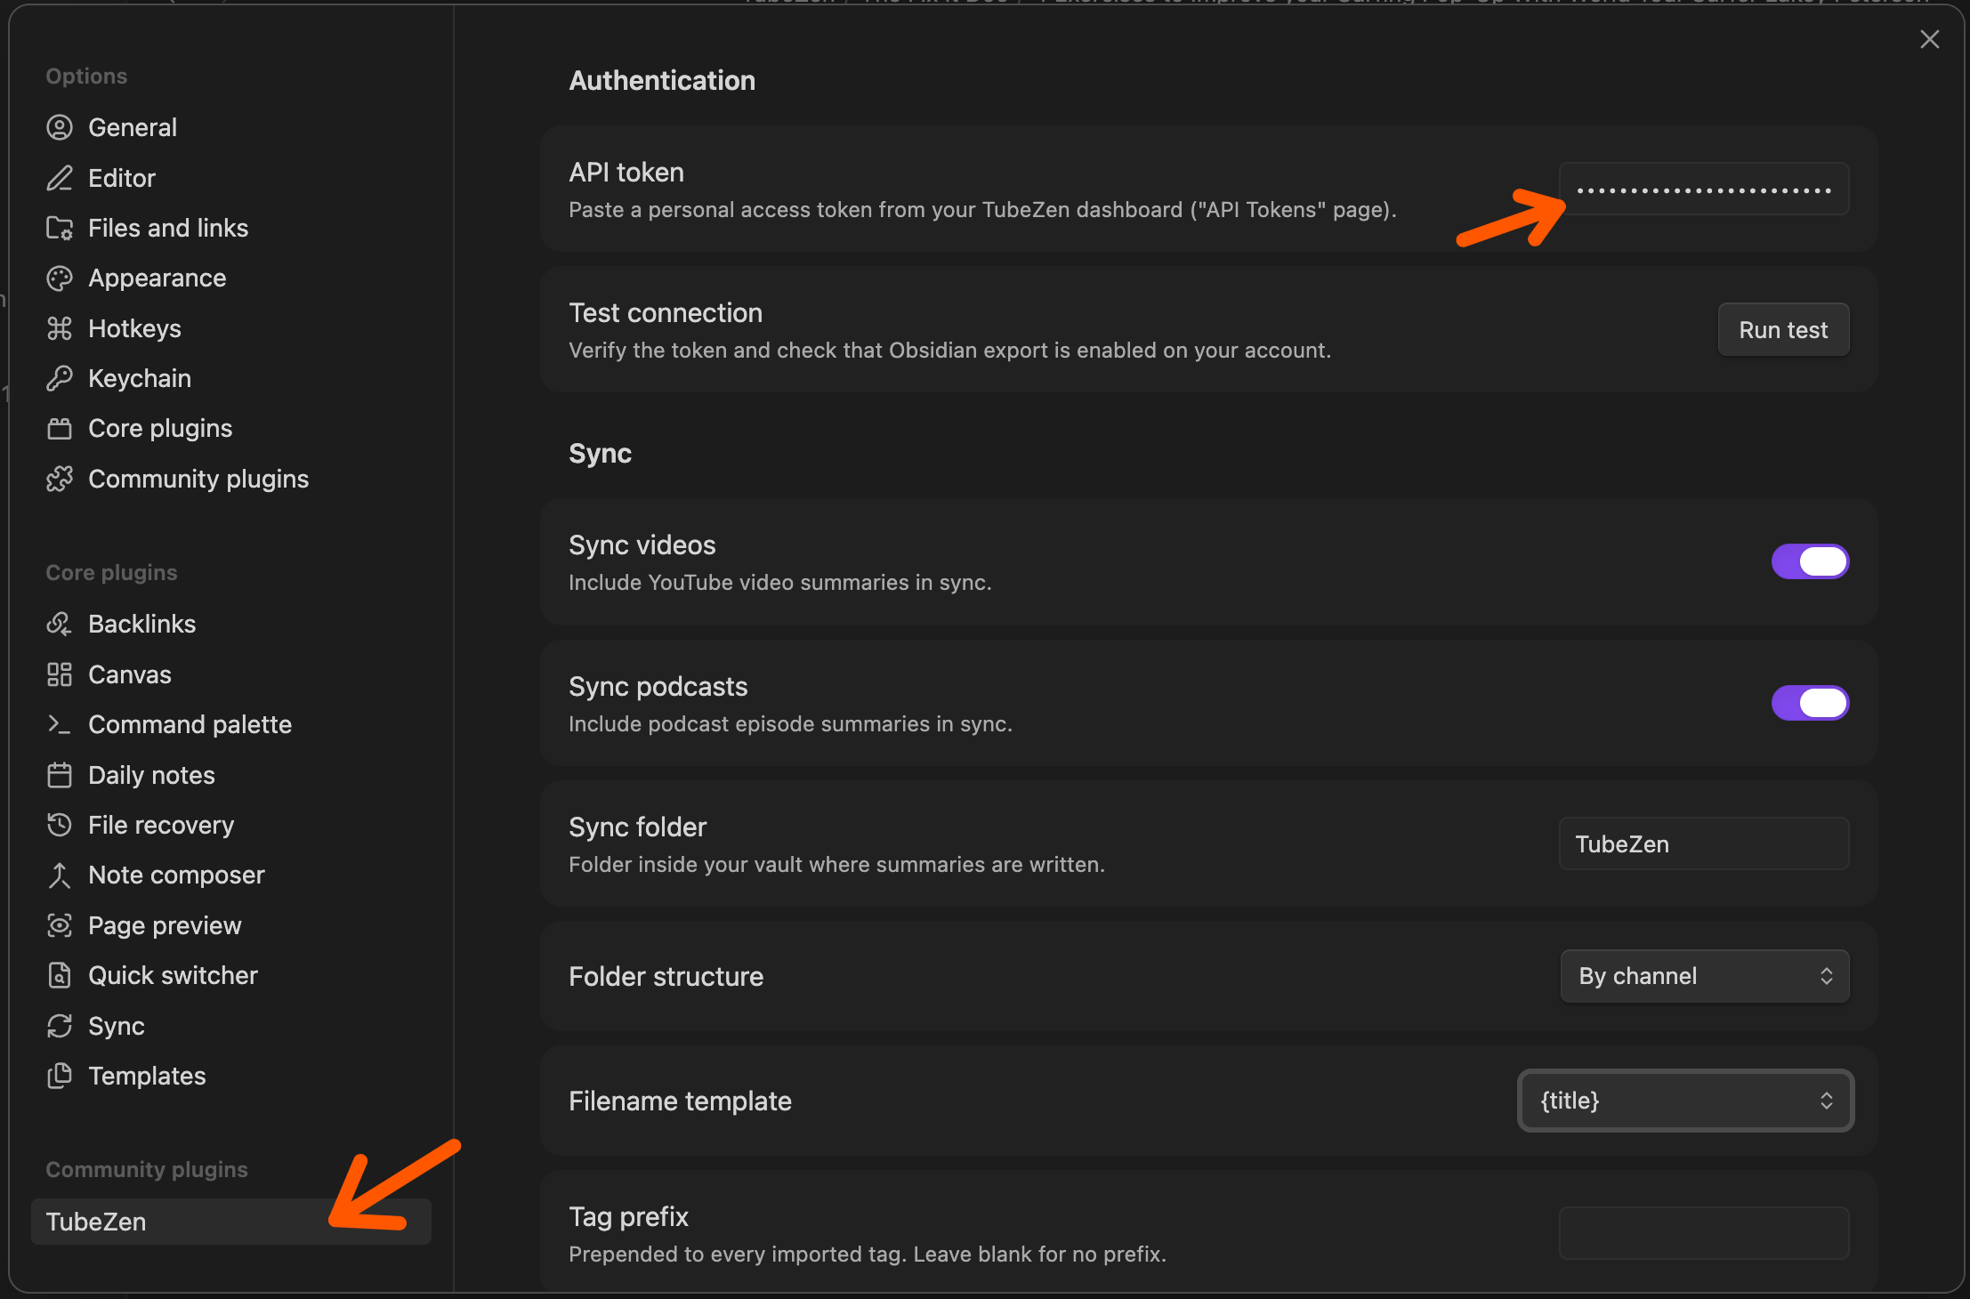Screen dimensions: 1970x1299
Task: Click the Page preview eye icon
Action: tap(60, 925)
